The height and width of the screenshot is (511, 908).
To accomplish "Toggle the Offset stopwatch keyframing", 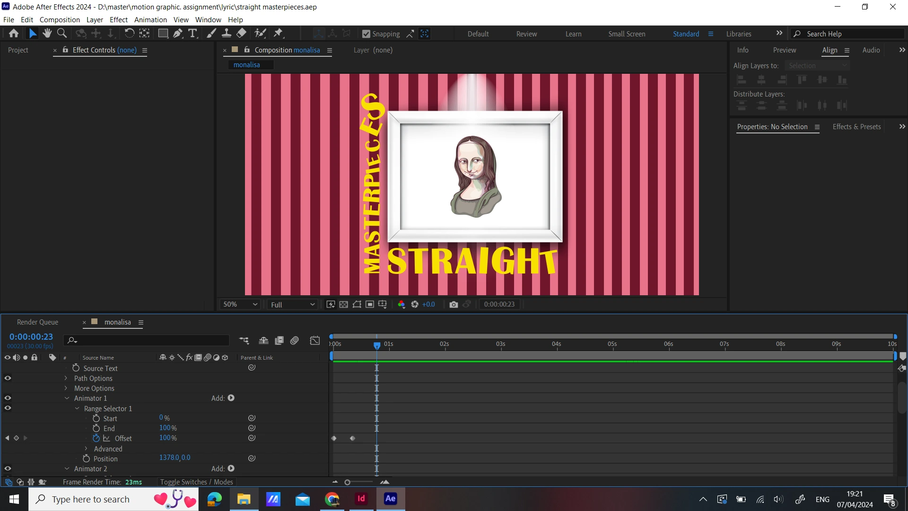I will (96, 438).
